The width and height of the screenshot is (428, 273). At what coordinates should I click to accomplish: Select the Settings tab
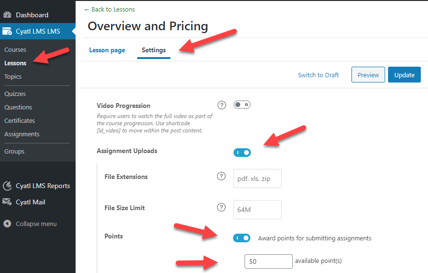pyautogui.click(x=154, y=50)
